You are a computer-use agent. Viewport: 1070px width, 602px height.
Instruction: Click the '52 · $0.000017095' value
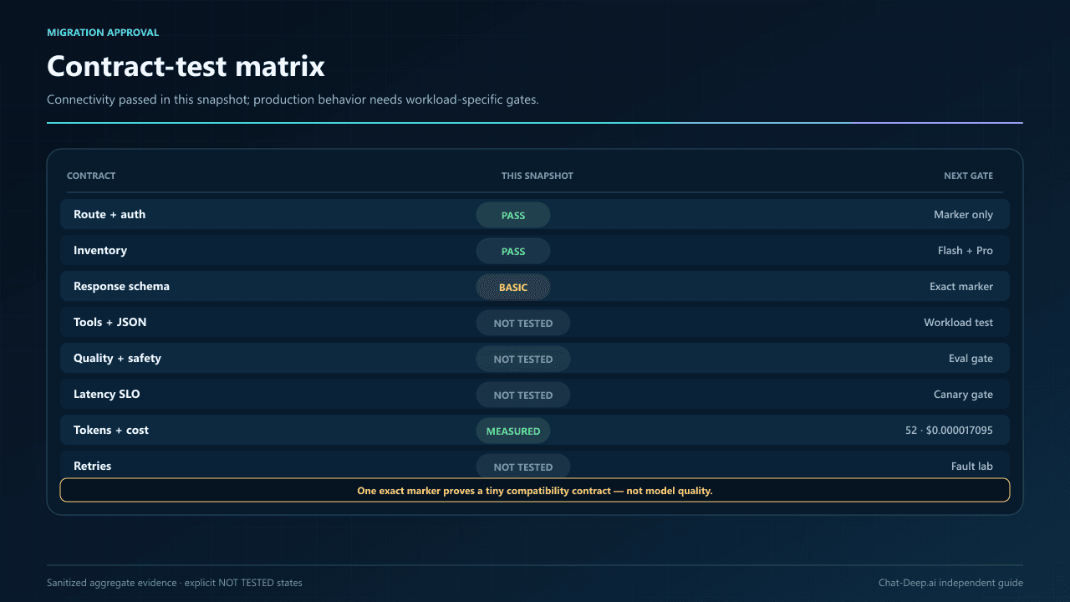950,431
